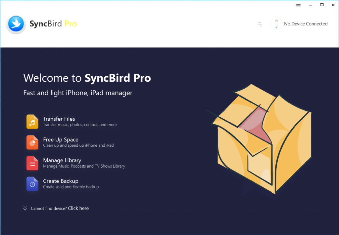Open the Create Backup clock icon

(32, 184)
